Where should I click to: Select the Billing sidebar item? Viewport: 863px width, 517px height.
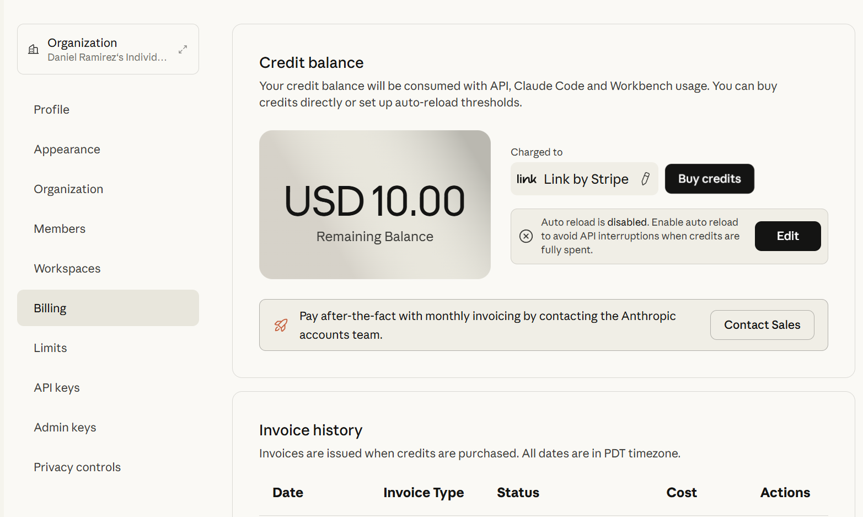point(50,308)
